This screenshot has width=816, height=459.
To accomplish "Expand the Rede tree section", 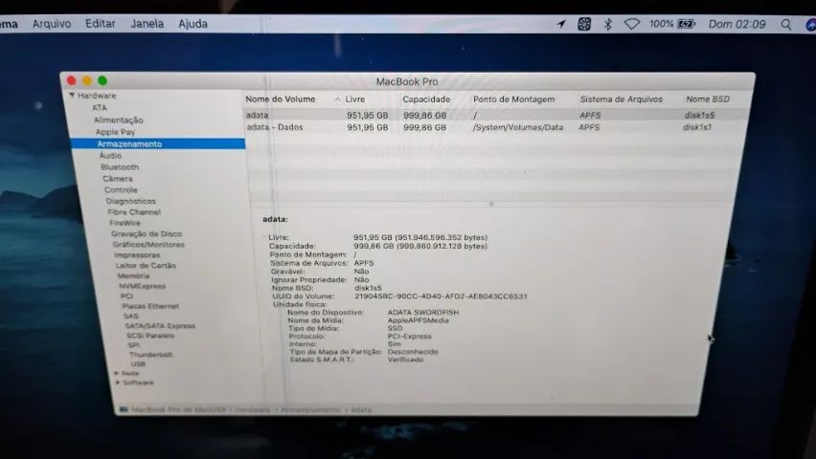I will (116, 373).
